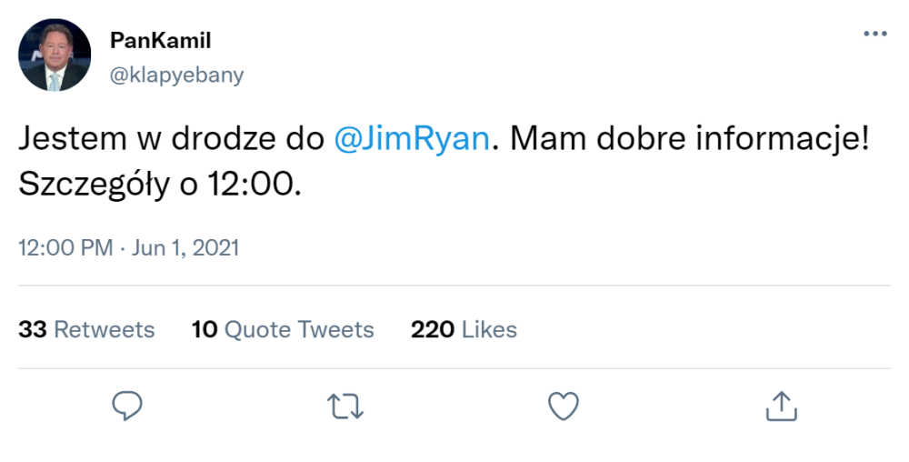Follow the @JimRyan mention link

click(412, 139)
